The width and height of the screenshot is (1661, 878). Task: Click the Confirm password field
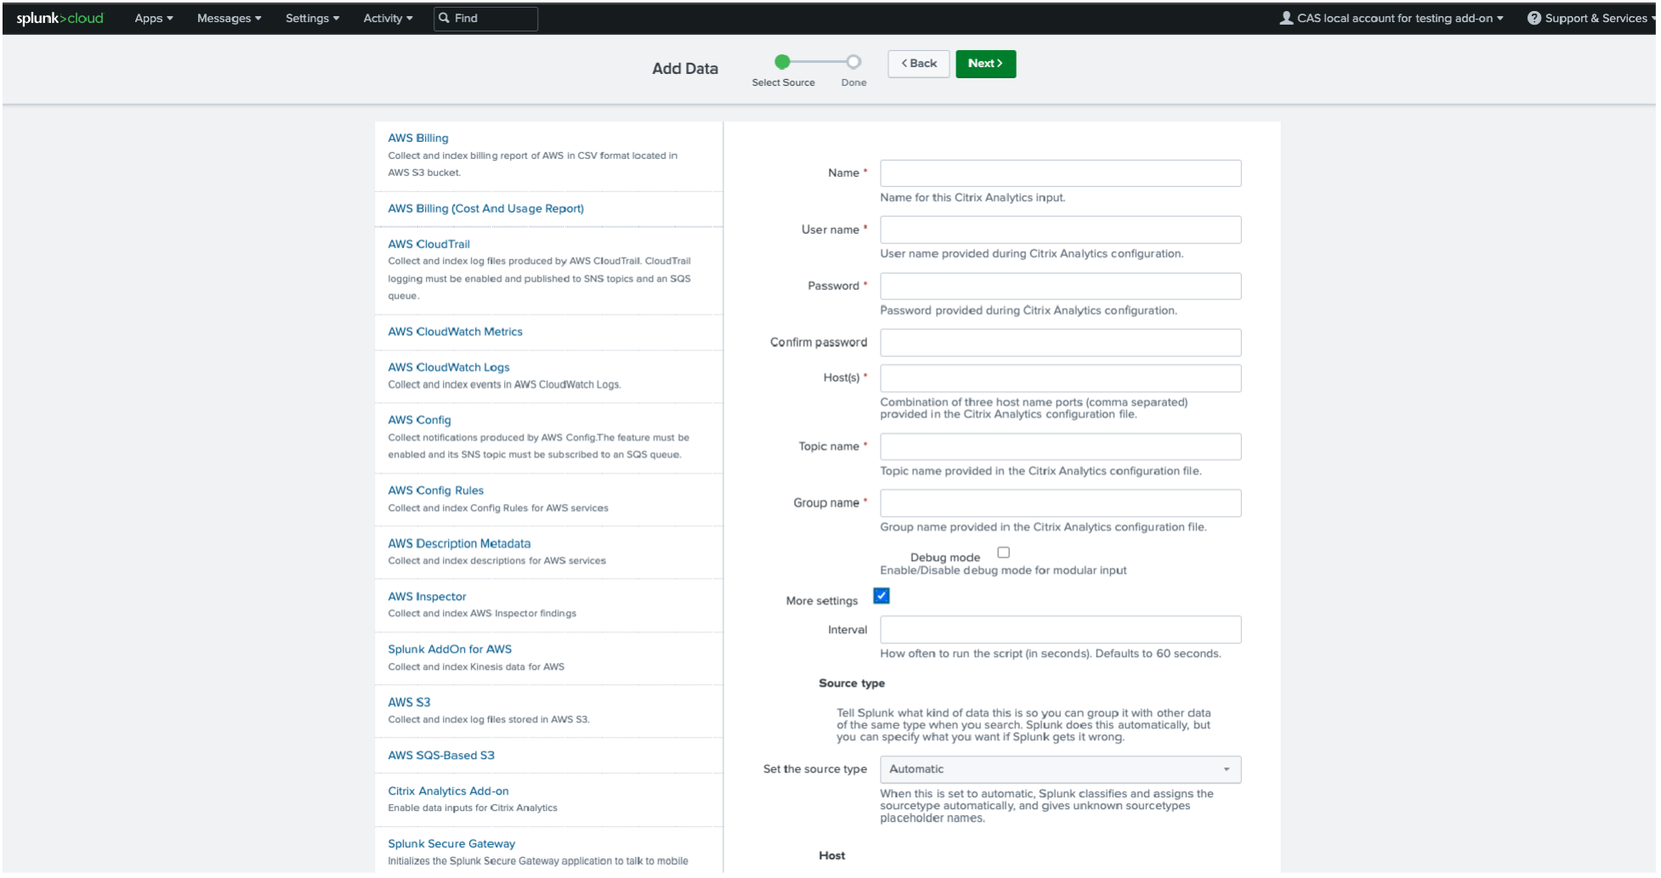(1060, 343)
